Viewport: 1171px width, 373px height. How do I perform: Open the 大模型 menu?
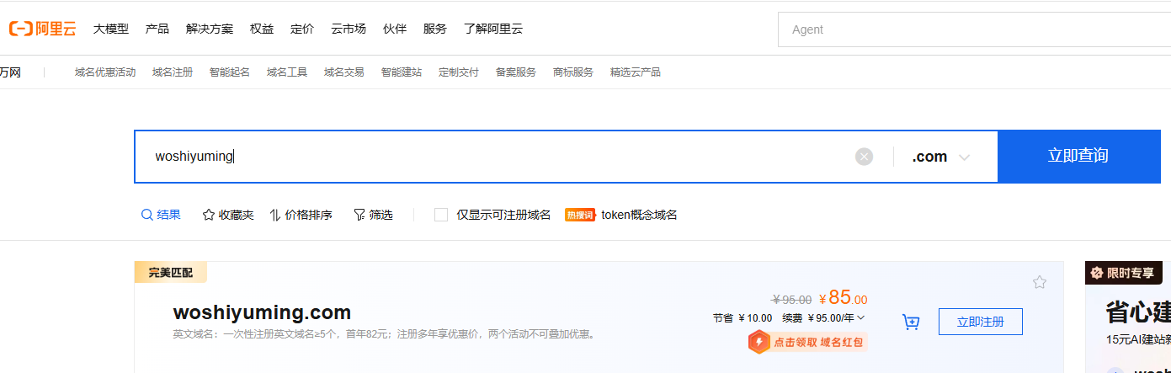(111, 29)
